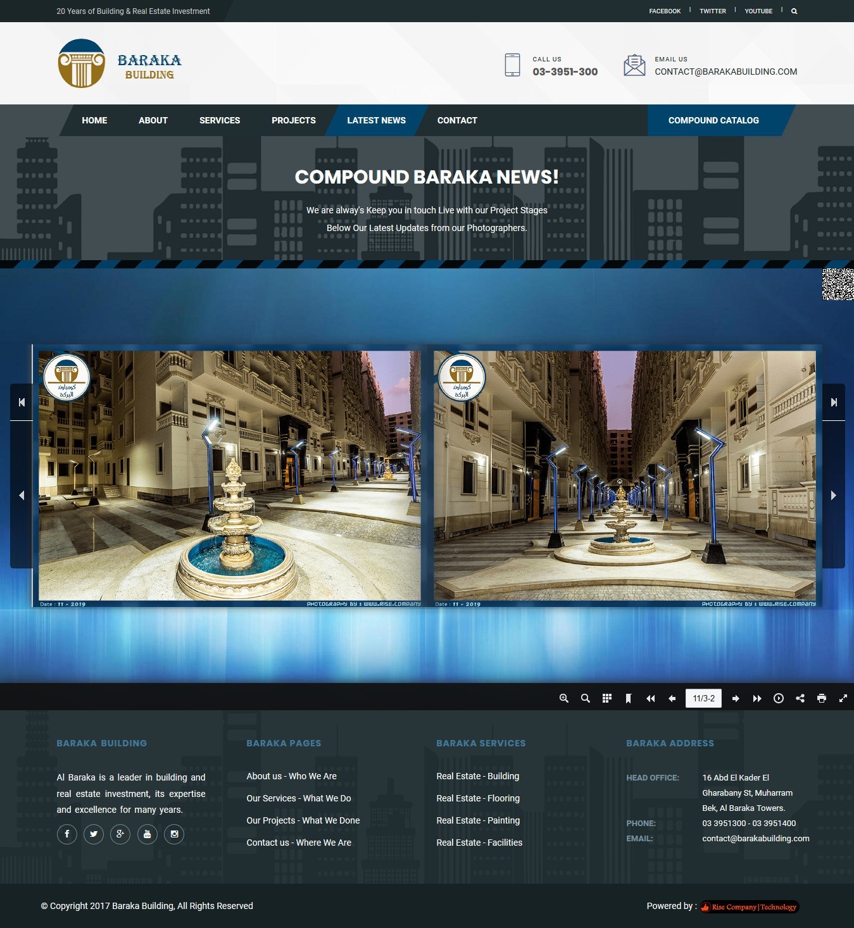Flip to next page using right arrow
The image size is (854, 928).
pyautogui.click(x=834, y=495)
